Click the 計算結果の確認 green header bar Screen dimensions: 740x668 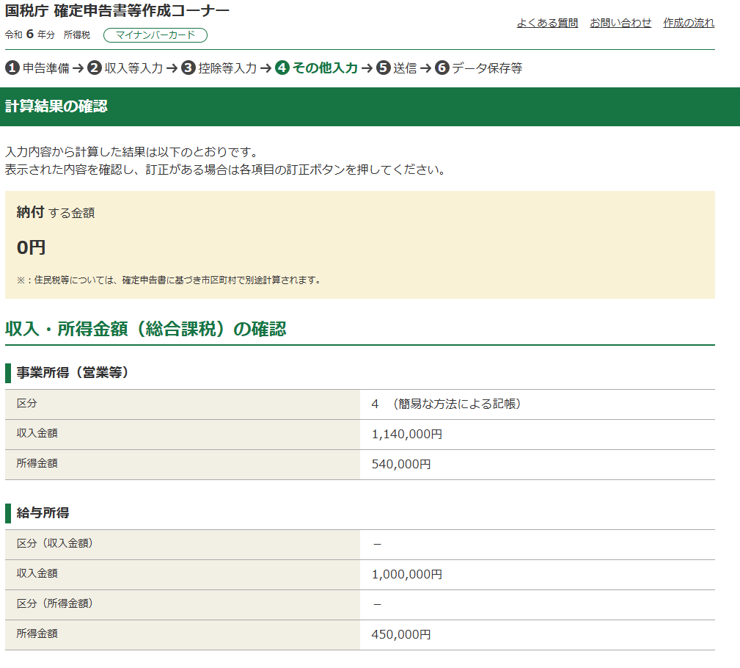370,106
